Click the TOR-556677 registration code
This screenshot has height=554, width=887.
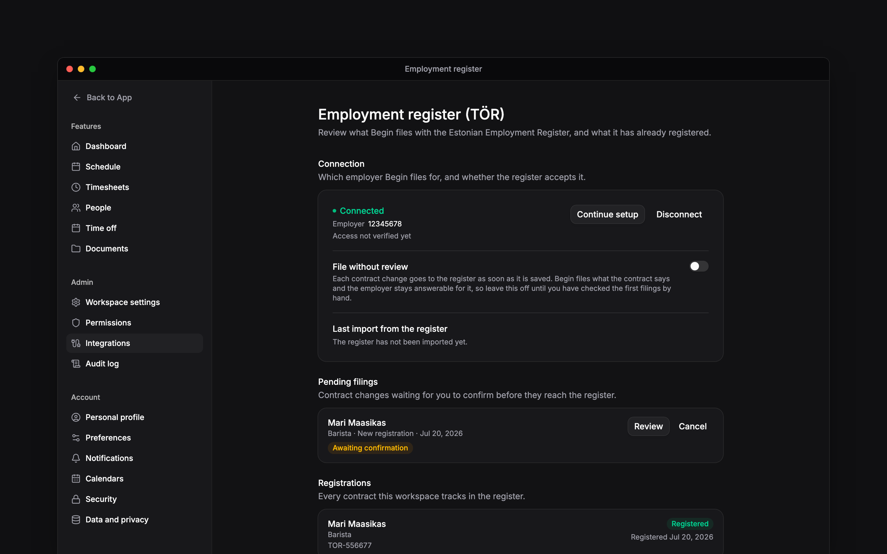point(350,546)
